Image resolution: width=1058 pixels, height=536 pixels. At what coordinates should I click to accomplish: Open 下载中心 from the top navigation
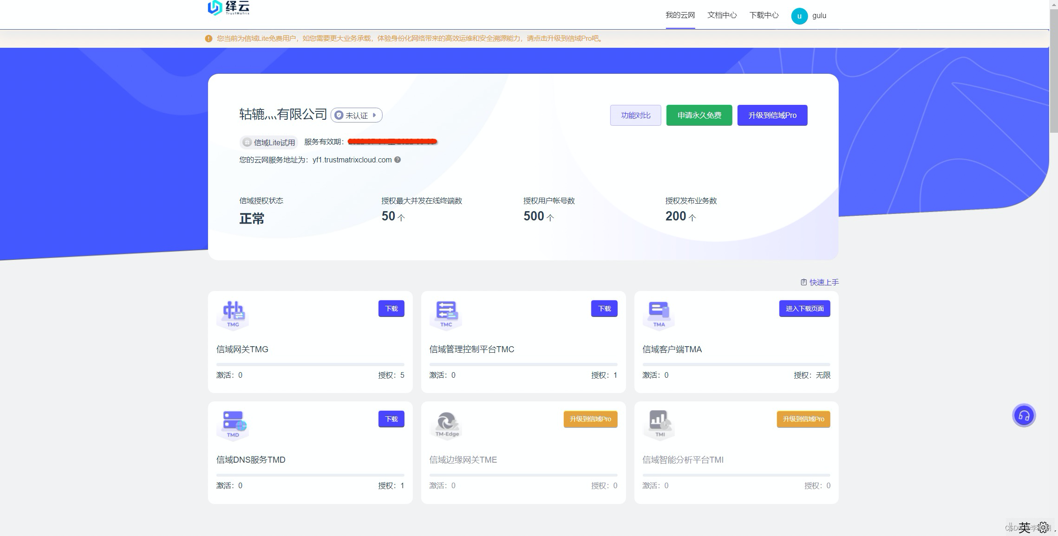pos(764,15)
